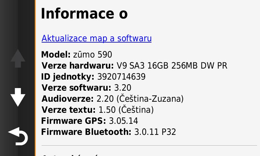The image size is (260, 156).
Task: Tap the scroll down arrow
Action: (x=18, y=97)
